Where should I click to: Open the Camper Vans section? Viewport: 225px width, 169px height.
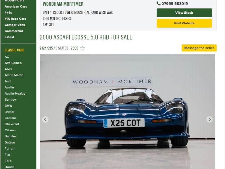[15, 25]
